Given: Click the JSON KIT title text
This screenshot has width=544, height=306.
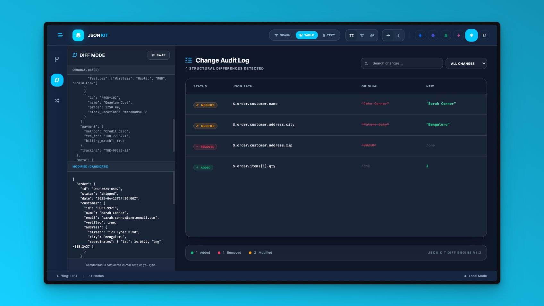Looking at the screenshot, I should click(98, 35).
